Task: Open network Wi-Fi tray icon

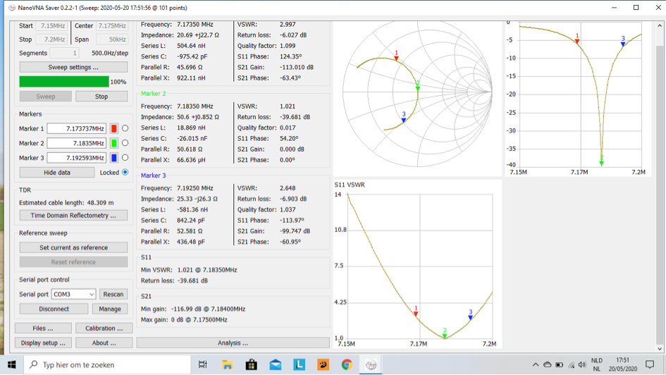Action: click(572, 365)
